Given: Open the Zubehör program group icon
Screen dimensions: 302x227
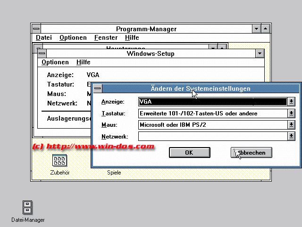Looking at the screenshot, I should (x=59, y=161).
